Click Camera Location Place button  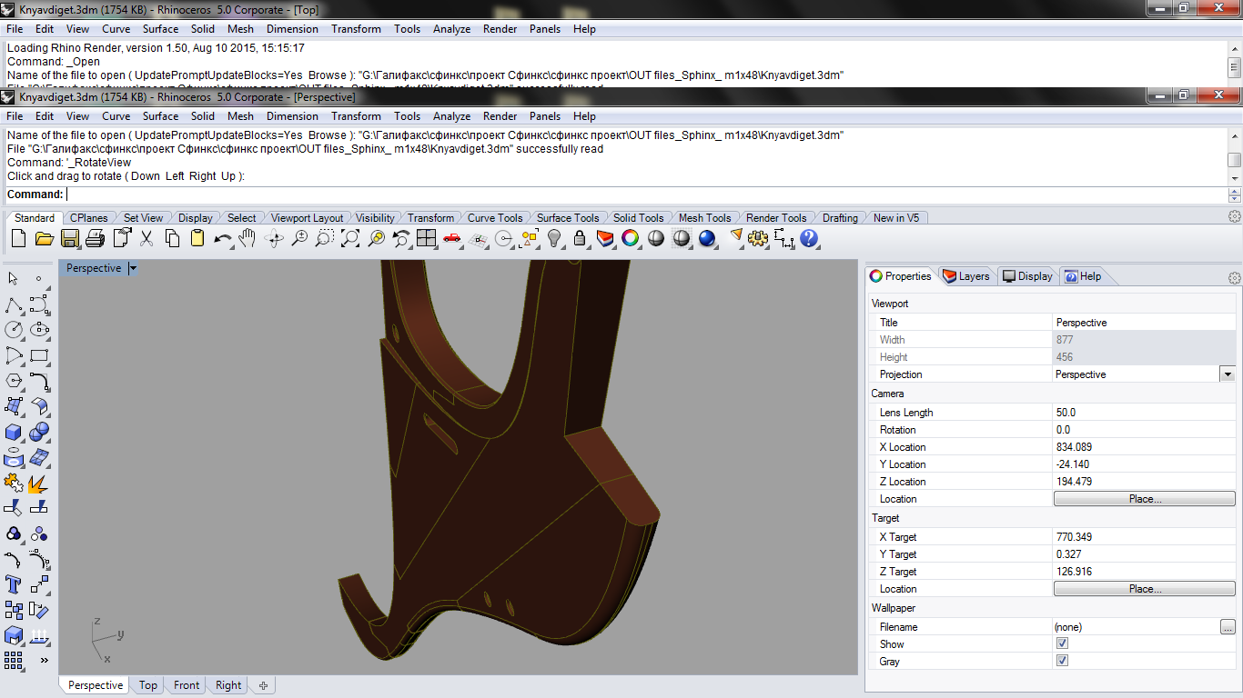pyautogui.click(x=1145, y=499)
